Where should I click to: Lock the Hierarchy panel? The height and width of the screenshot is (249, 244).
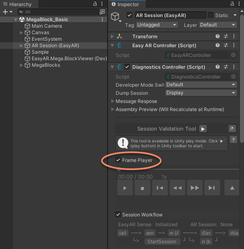click(x=95, y=4)
